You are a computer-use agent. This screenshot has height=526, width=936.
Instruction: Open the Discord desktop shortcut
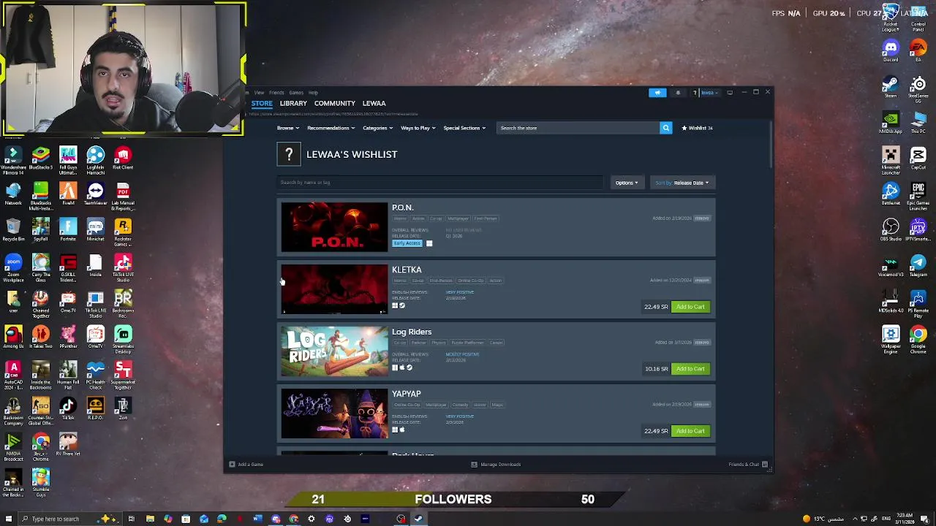coord(891,50)
